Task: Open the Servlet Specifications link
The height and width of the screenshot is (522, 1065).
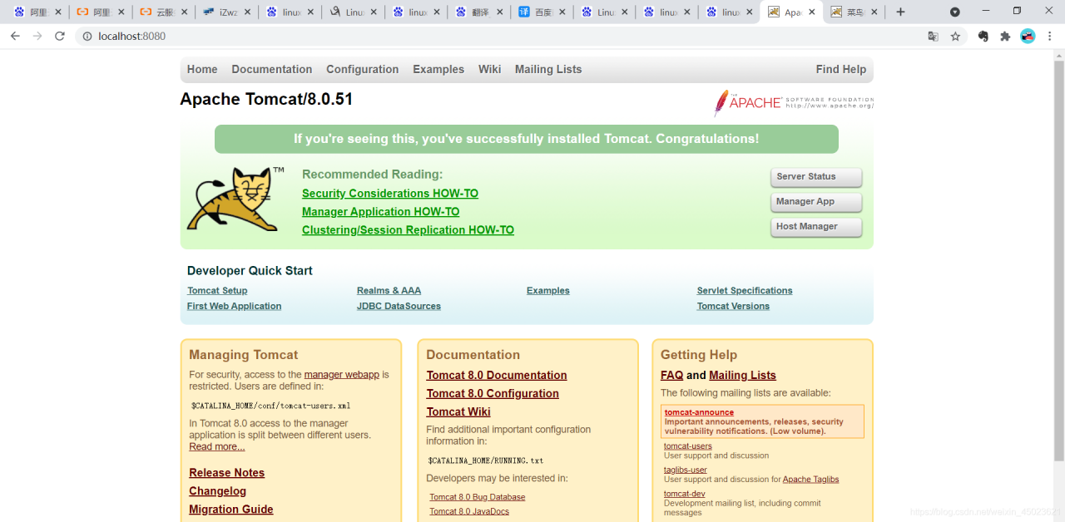Action: pos(745,291)
